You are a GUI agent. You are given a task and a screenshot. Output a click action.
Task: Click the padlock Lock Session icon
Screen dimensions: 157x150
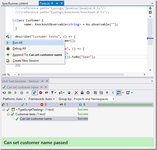point(82,93)
